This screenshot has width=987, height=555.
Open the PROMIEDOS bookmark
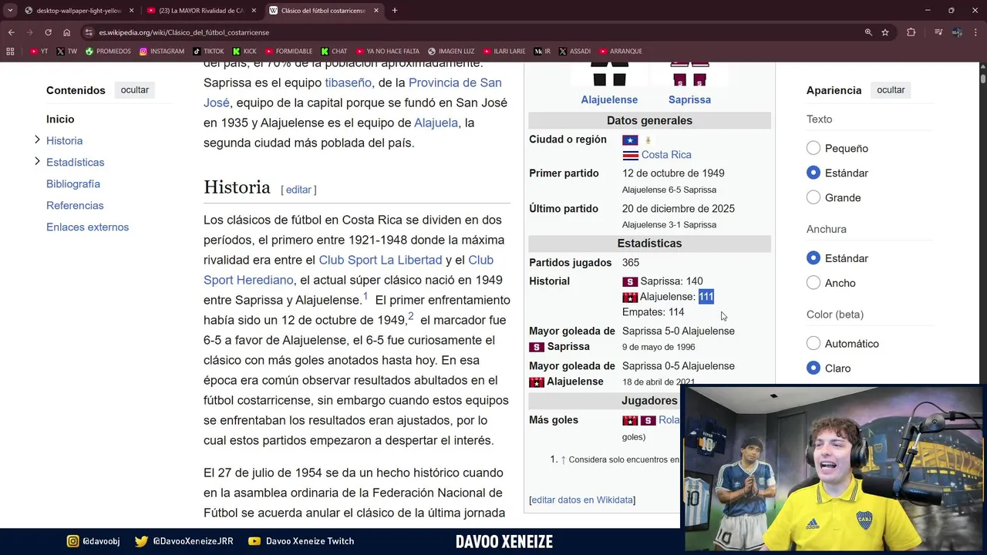tap(109, 51)
